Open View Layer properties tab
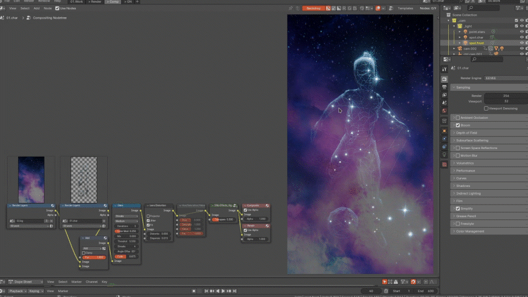 pos(444,95)
